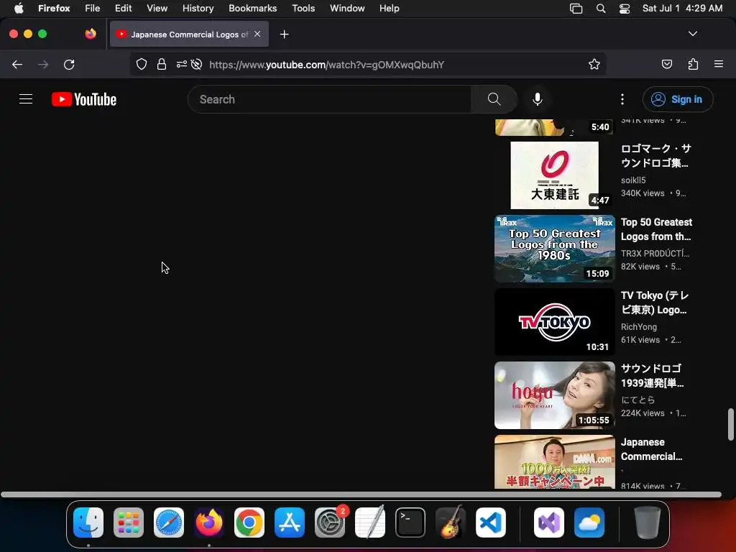Click the horizontal page scrollbar
This screenshot has width=736, height=552.
click(x=361, y=494)
